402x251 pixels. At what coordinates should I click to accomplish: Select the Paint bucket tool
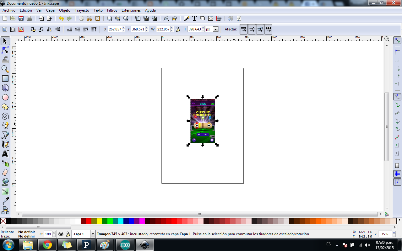tap(5, 182)
